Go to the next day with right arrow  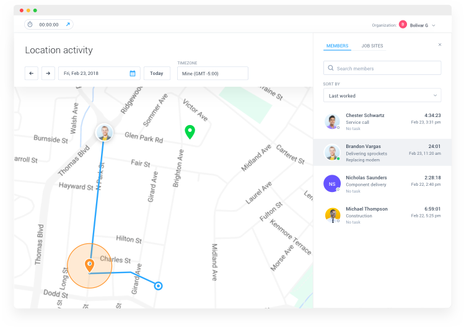tap(48, 74)
